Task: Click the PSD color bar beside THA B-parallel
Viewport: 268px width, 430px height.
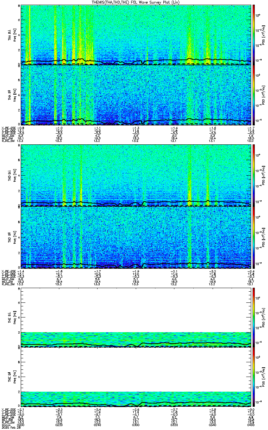Action: tap(254, 95)
